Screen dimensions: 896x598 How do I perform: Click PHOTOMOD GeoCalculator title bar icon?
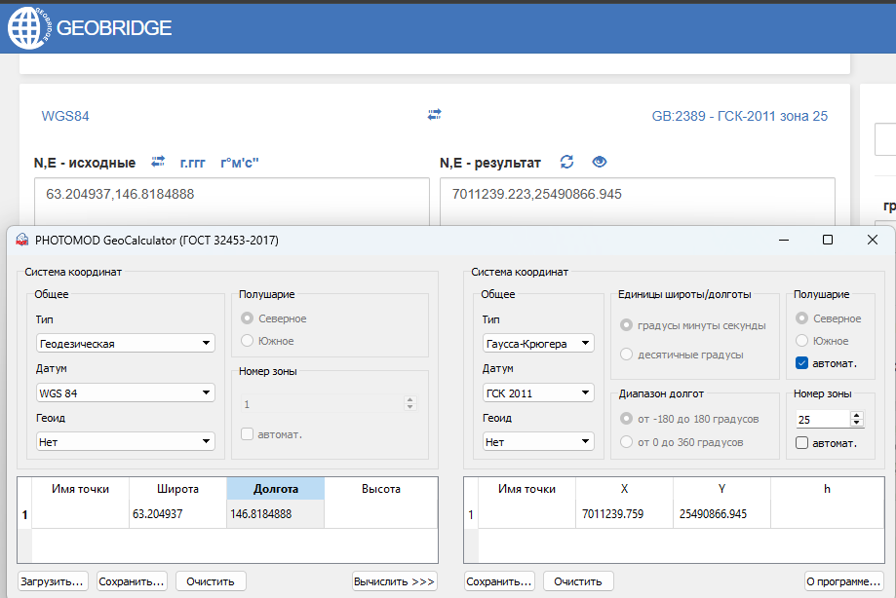pos(21,240)
